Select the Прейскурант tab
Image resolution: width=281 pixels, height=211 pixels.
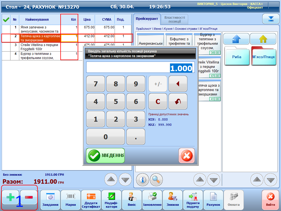147,19
